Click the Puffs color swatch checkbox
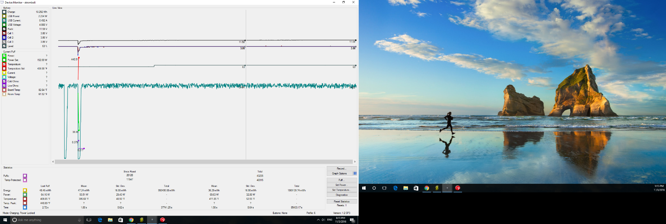 pyautogui.click(x=25, y=176)
